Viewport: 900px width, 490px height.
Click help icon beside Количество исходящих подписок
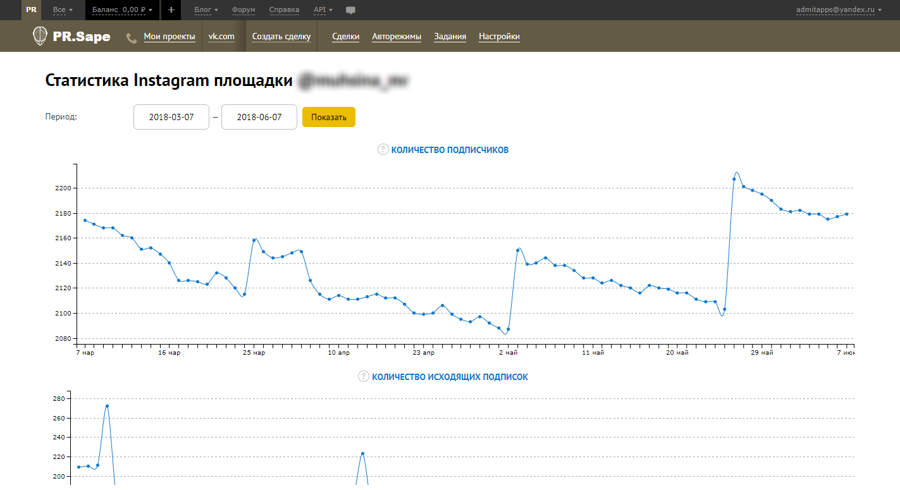pyautogui.click(x=364, y=377)
